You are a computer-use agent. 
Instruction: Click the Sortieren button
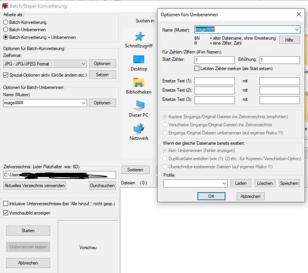point(135,170)
